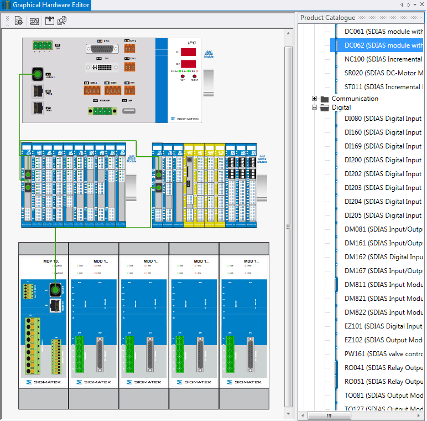Click the canvas vertical scrollbar thumb
The image size is (427, 421).
[x=288, y=227]
